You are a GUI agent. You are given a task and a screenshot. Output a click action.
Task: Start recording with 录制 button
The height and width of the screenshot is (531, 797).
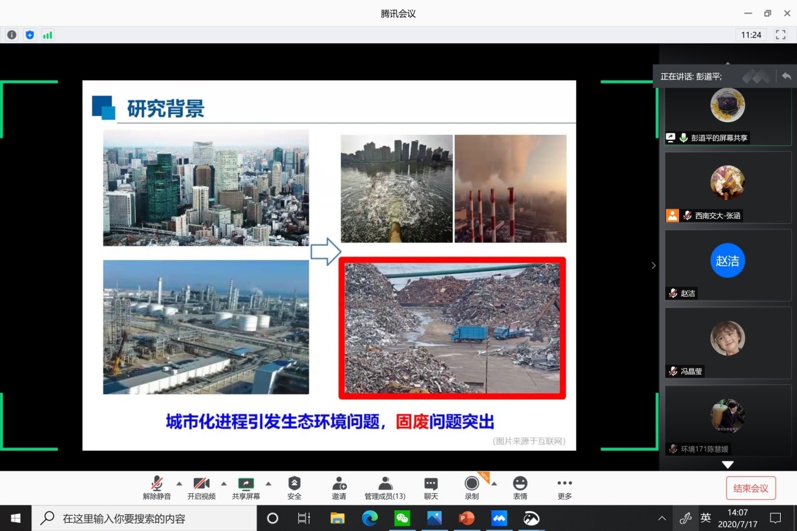coord(471,487)
